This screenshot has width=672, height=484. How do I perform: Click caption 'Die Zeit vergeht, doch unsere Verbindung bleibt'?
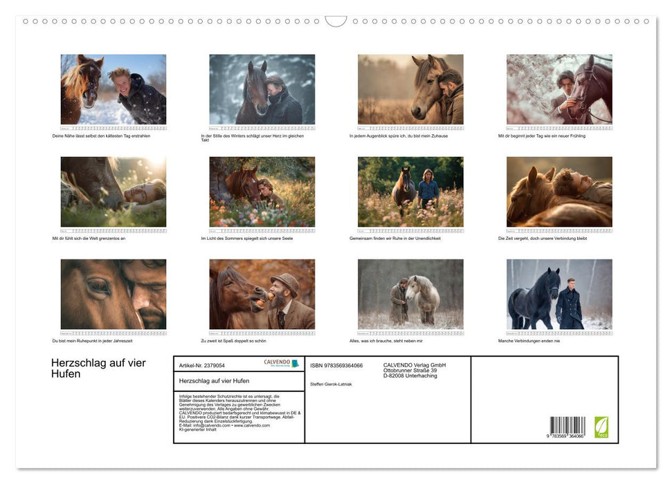click(x=543, y=238)
